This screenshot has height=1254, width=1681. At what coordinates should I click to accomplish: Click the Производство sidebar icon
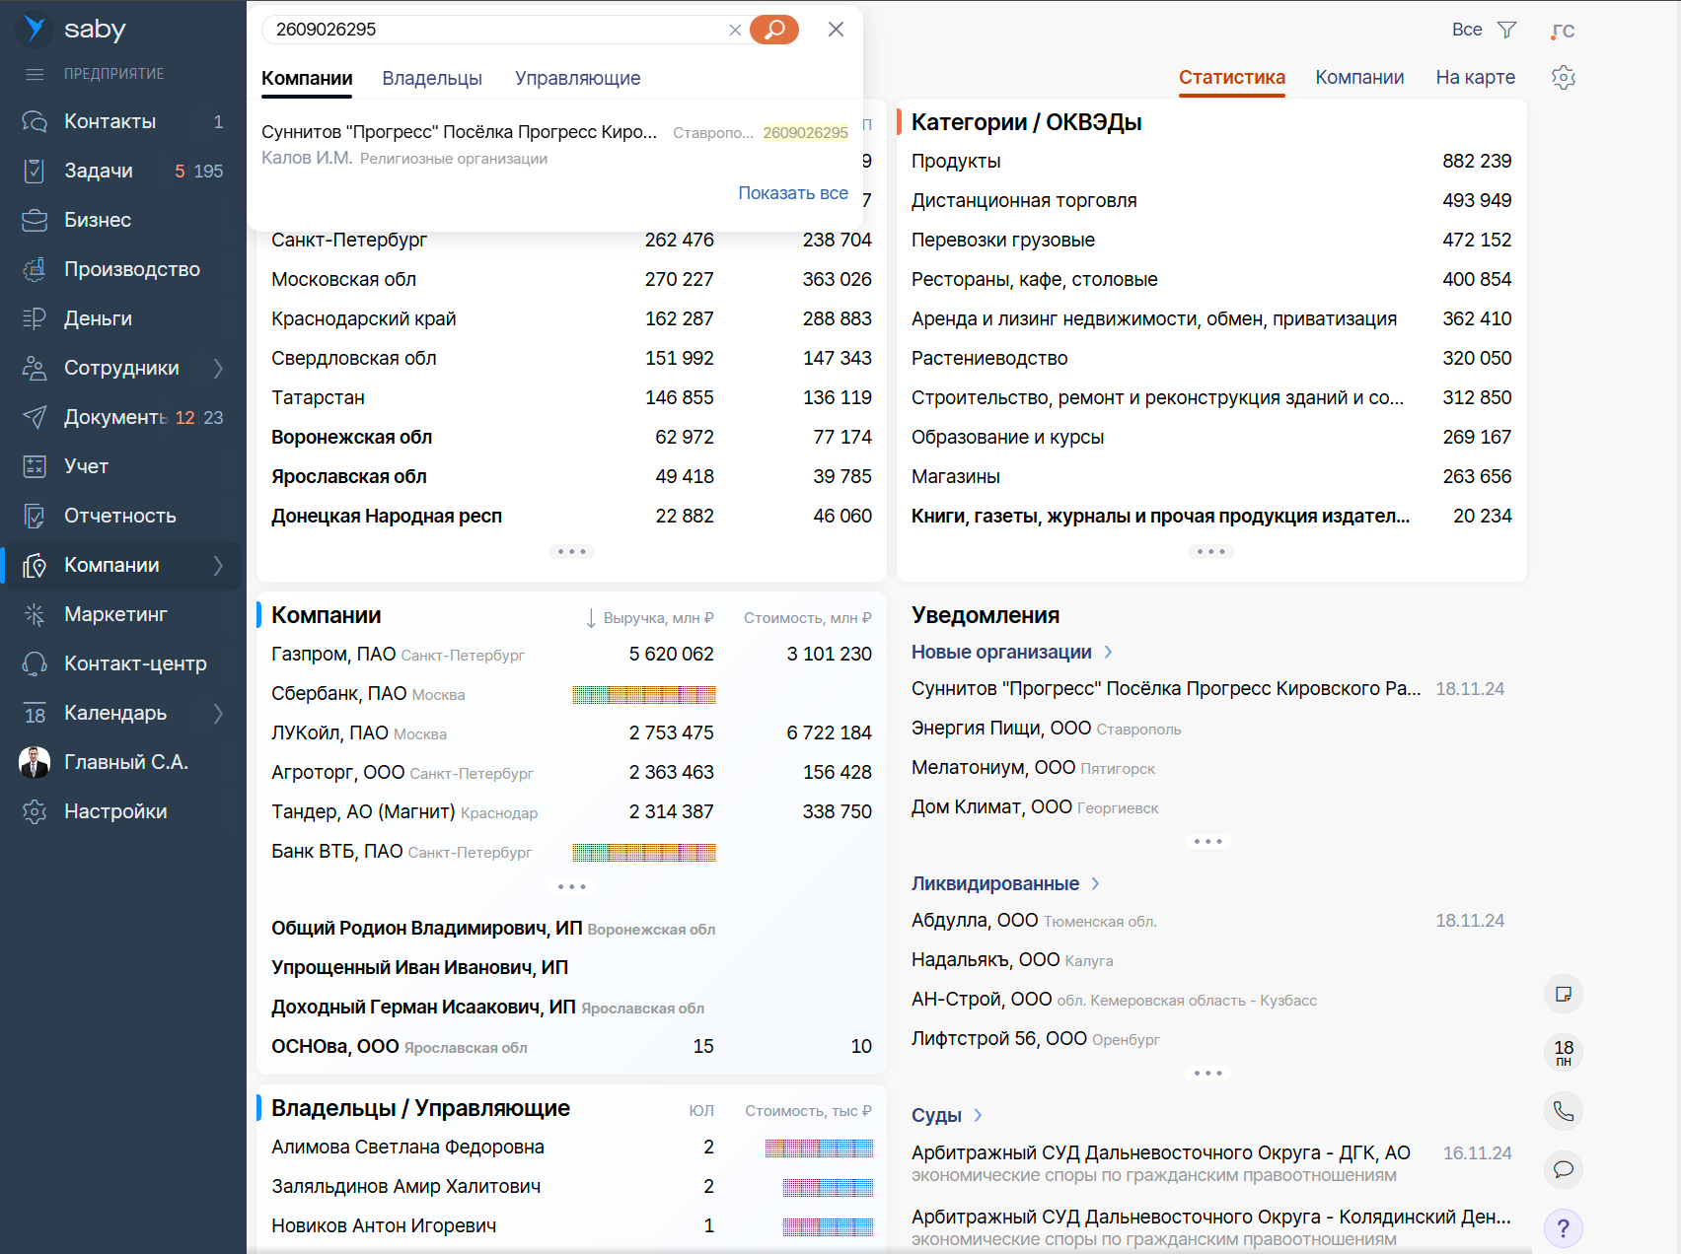pos(34,269)
